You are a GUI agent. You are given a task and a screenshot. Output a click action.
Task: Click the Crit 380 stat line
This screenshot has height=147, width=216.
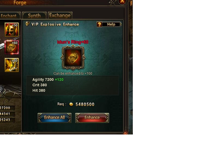pyautogui.click(x=40, y=85)
